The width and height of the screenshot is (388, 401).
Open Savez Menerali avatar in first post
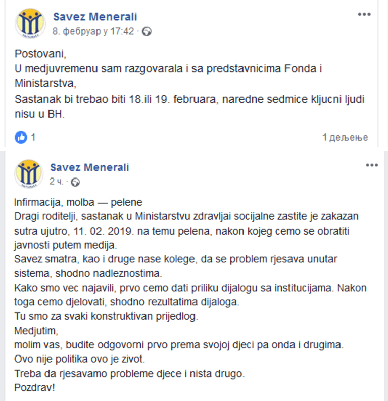tap(30, 23)
